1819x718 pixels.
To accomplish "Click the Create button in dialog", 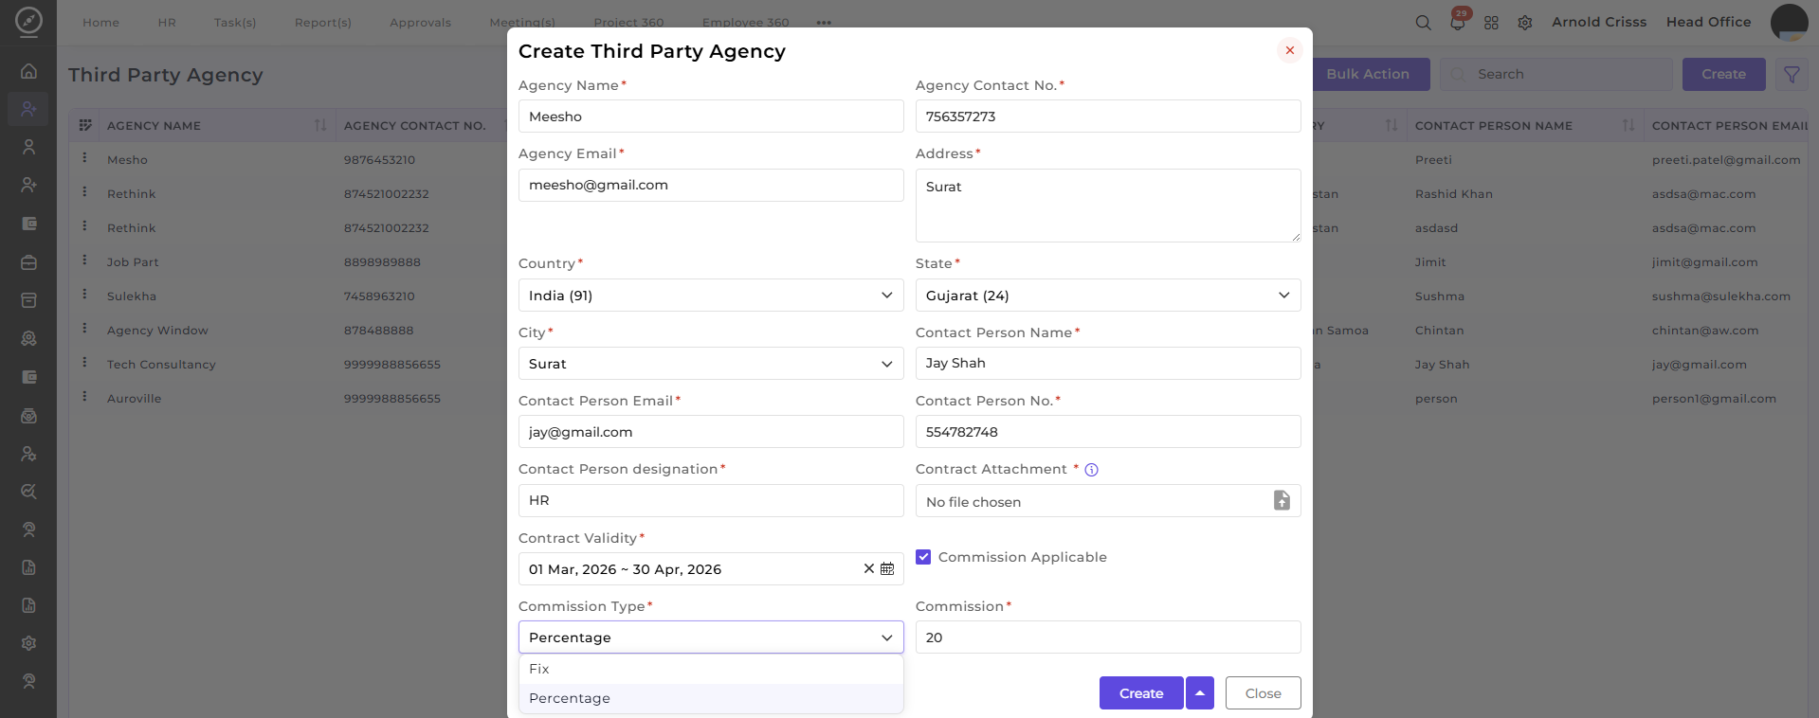I will click(x=1141, y=693).
